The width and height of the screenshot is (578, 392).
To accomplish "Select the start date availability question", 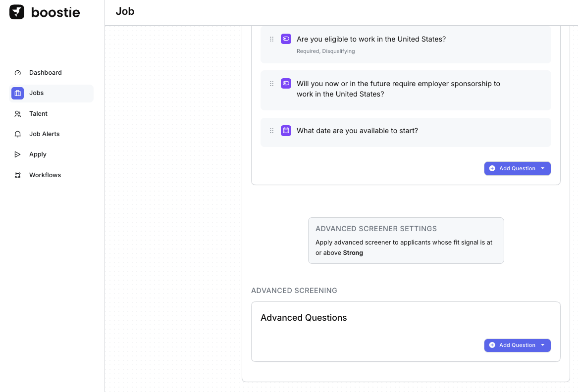I will click(357, 131).
